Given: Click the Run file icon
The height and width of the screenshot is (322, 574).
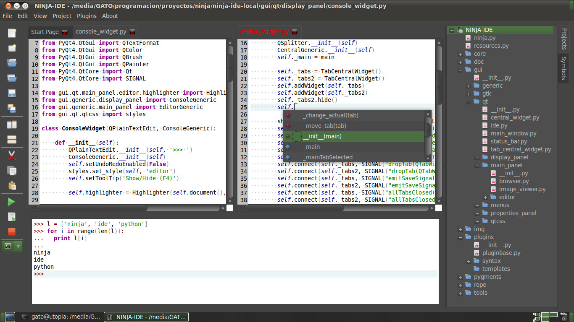Looking at the screenshot, I should click(x=12, y=217).
